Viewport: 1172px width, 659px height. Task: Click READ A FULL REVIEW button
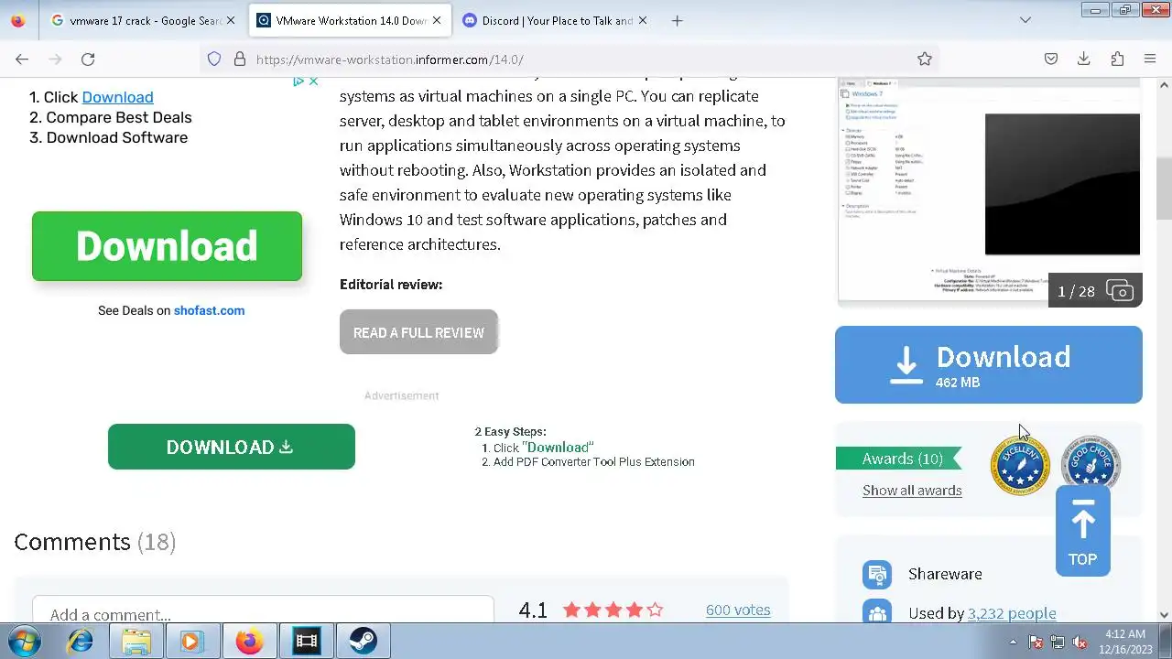point(418,332)
